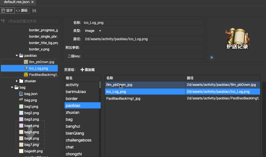Select the challengeboss group
This screenshot has height=157, width=266.
pyautogui.click(x=82, y=140)
